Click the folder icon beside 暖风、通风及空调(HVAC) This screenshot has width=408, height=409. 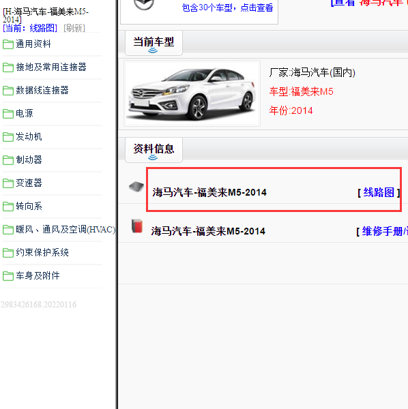[x=8, y=230]
